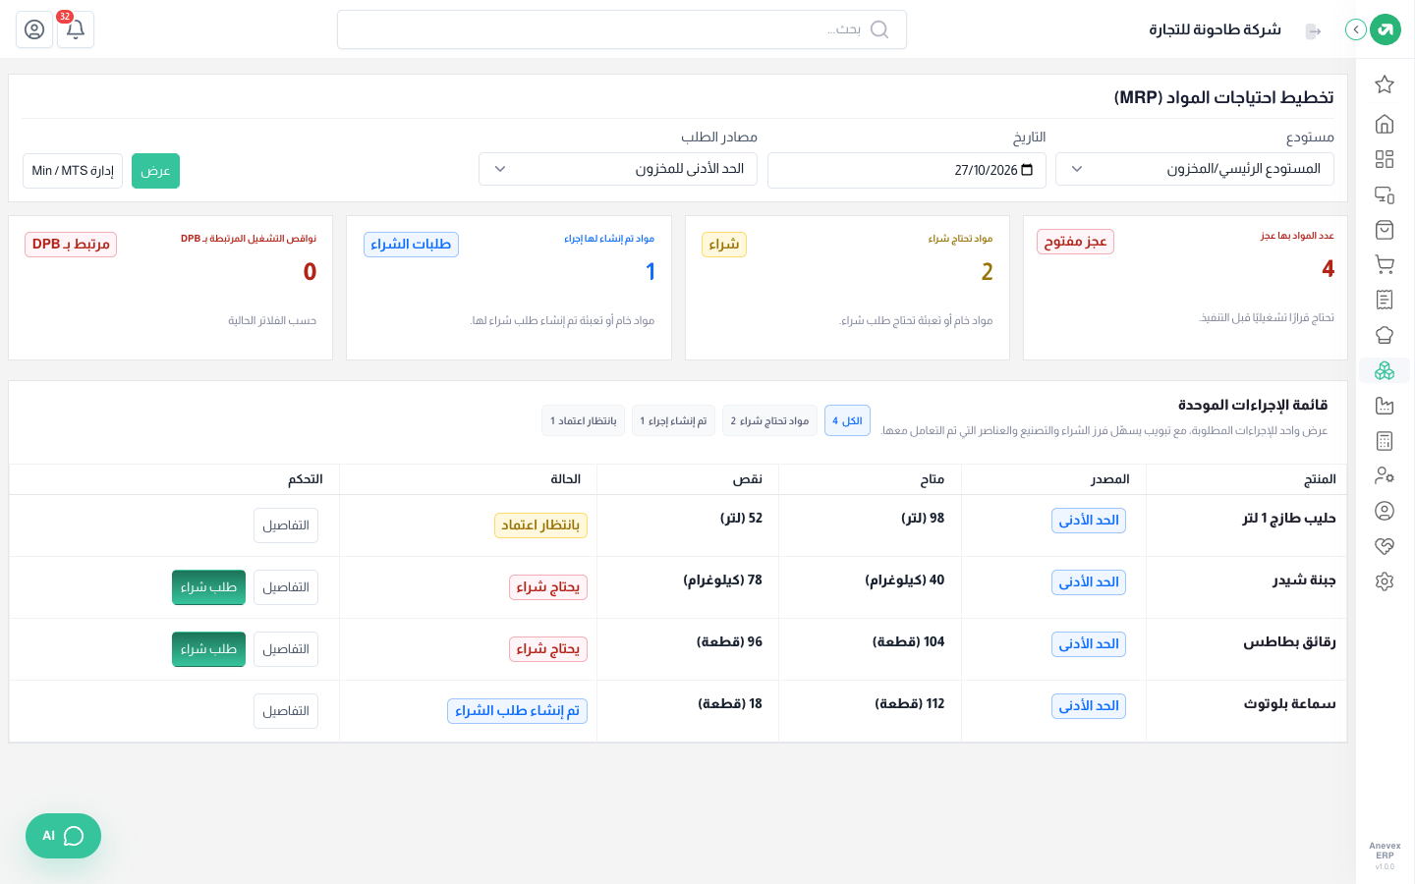
Task: Open the settings gear icon in sidebar
Action: click(x=1385, y=581)
